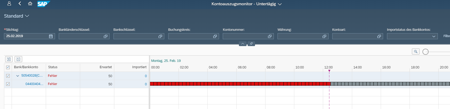Expand all rows in the table toolbar

(9, 59)
